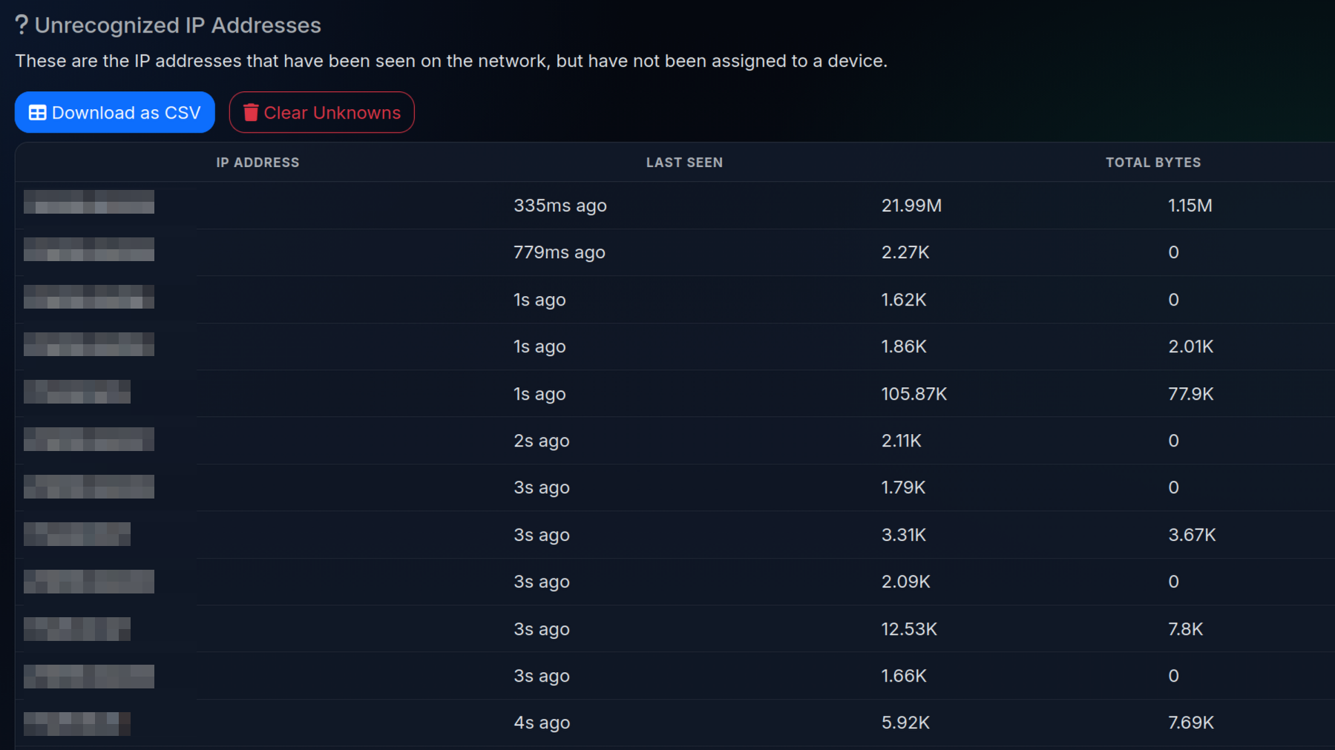Select blurred IP address seen 779ms ago
The image size is (1335, 750).
click(x=89, y=249)
